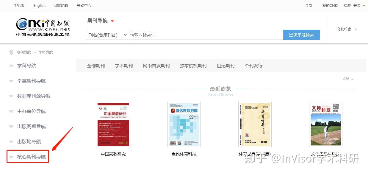Click 期刊导航 heading text

point(98,21)
